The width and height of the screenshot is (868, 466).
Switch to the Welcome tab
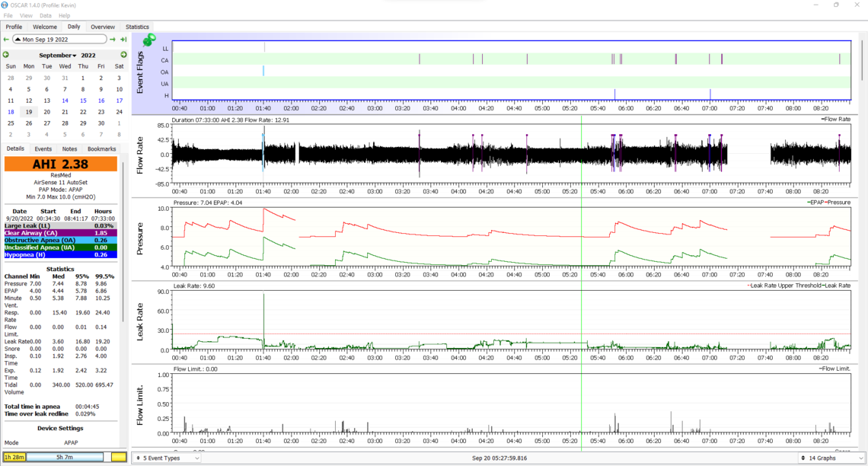[x=45, y=27]
